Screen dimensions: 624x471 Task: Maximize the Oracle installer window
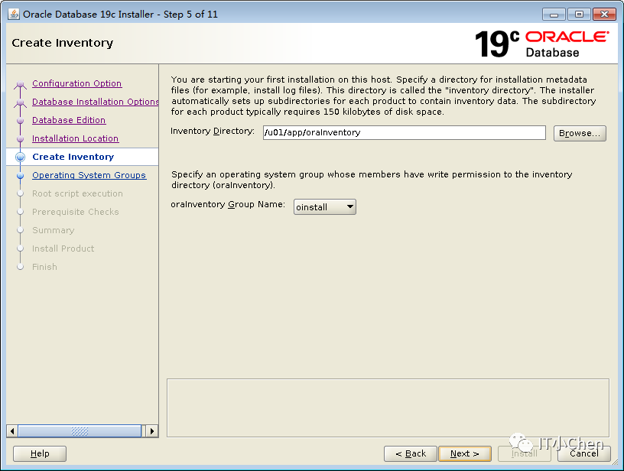tap(579, 15)
